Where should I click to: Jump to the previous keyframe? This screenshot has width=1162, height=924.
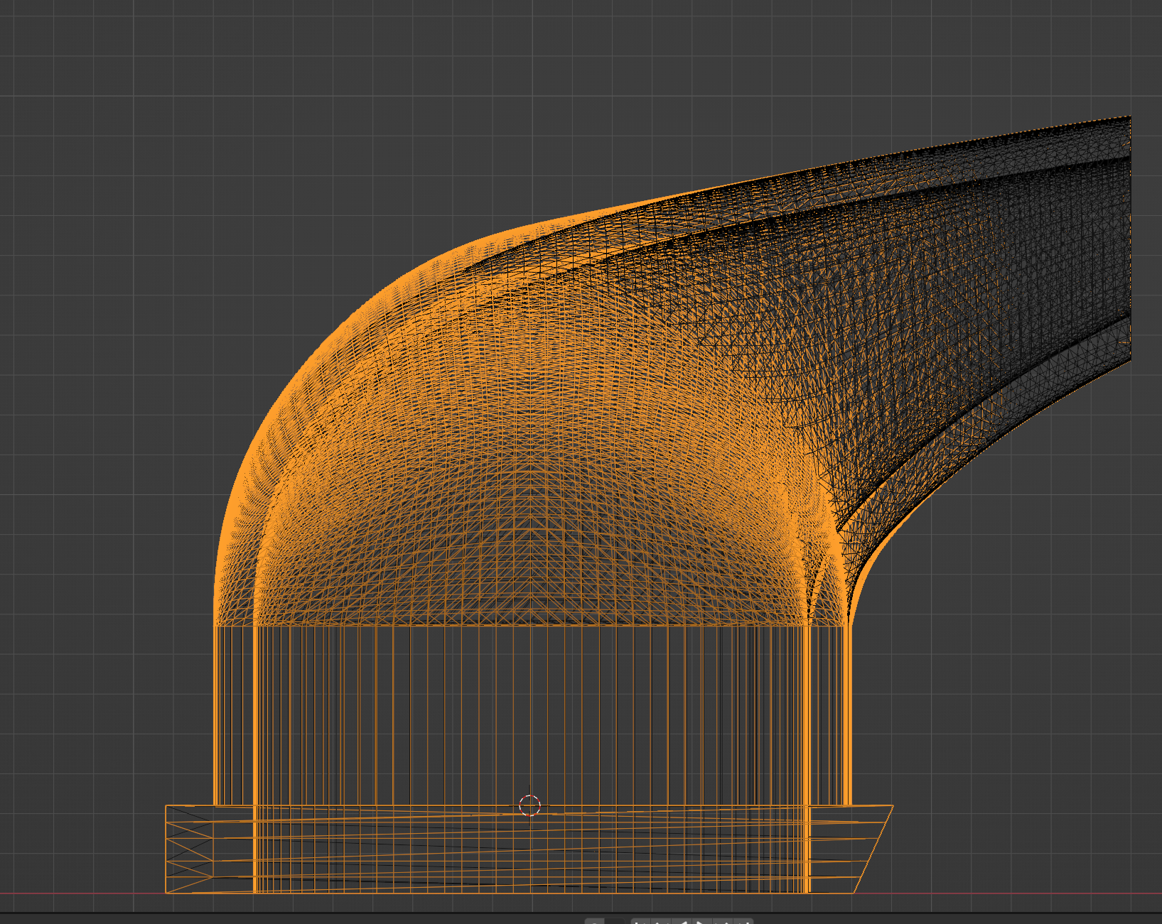point(660,921)
